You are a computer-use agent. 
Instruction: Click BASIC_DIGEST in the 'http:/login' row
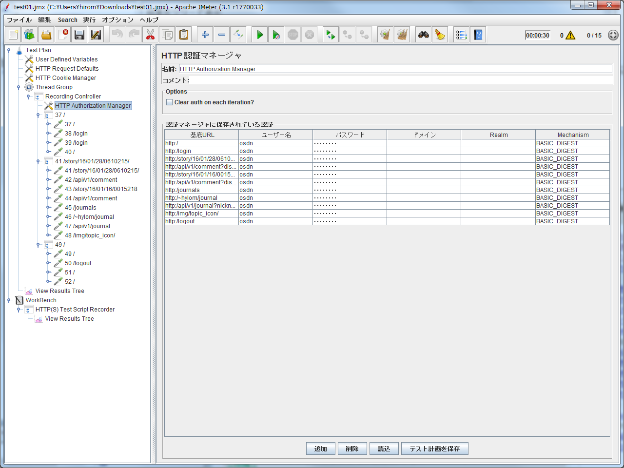(572, 151)
